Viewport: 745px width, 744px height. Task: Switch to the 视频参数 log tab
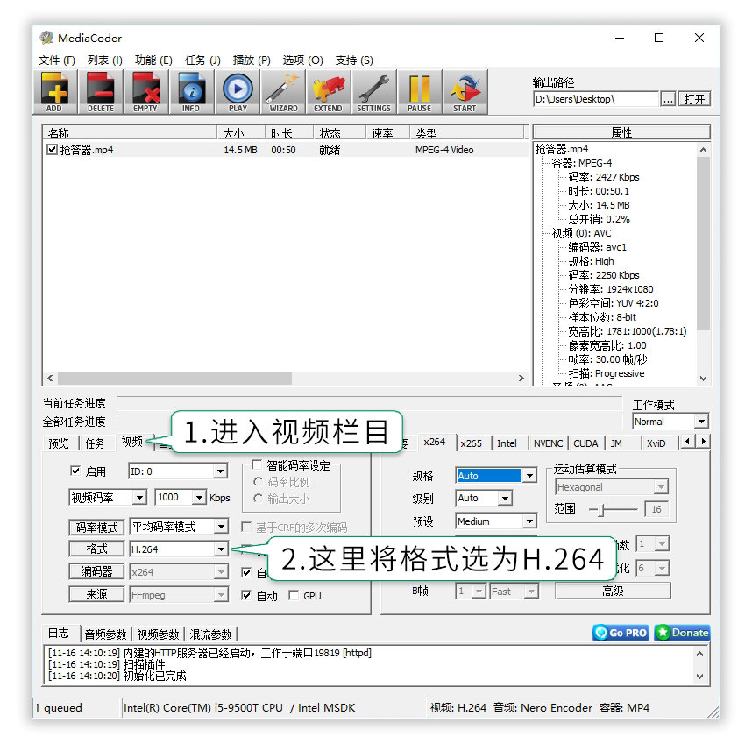point(158,634)
